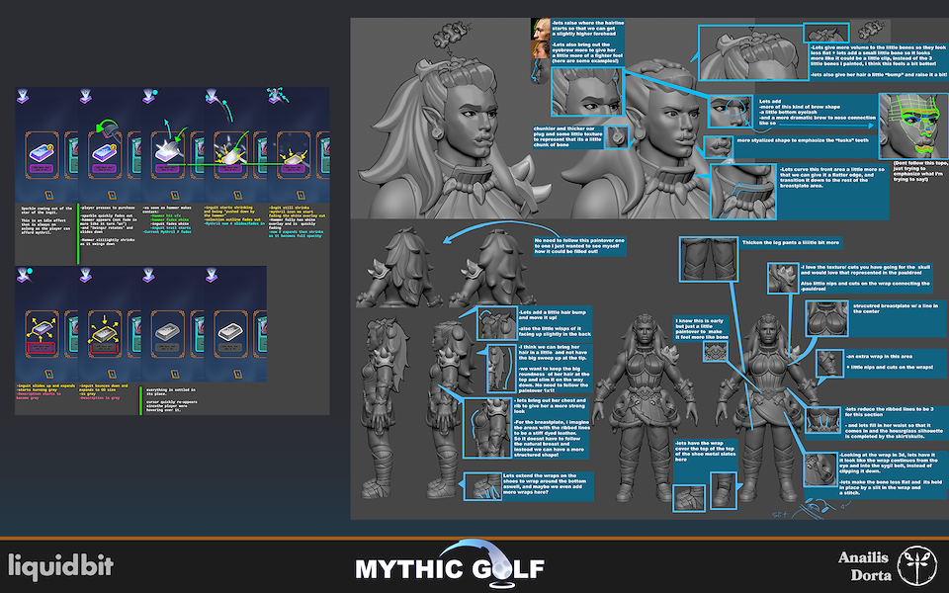The width and height of the screenshot is (949, 593).
Task: Click the "lets raise where the hairline starts" text
Action: pyautogui.click(x=587, y=28)
